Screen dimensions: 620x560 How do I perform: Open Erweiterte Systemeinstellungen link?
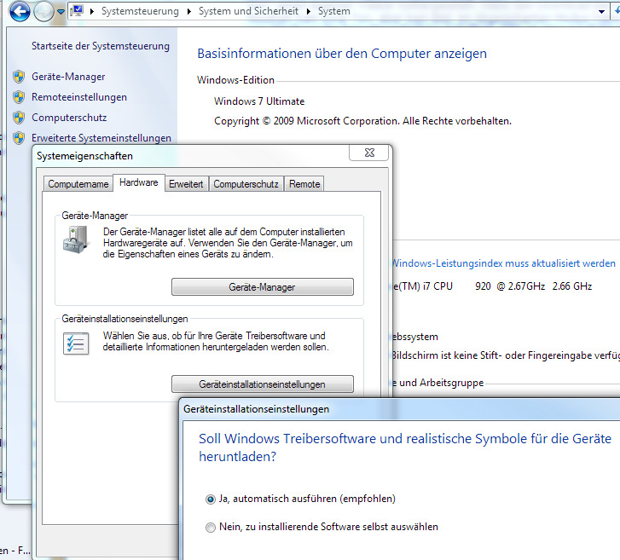click(x=101, y=138)
